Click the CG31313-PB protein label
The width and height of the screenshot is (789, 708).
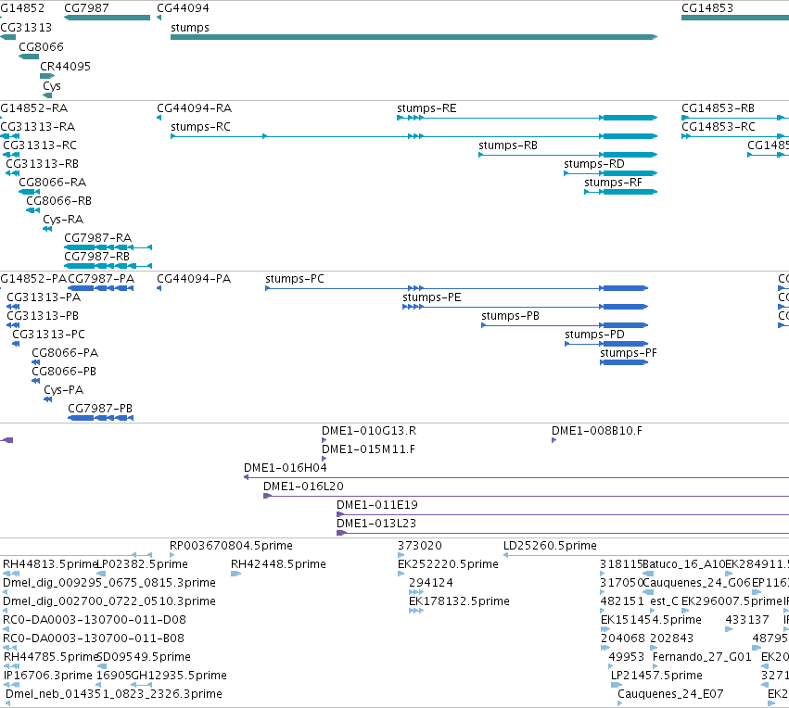tap(43, 316)
